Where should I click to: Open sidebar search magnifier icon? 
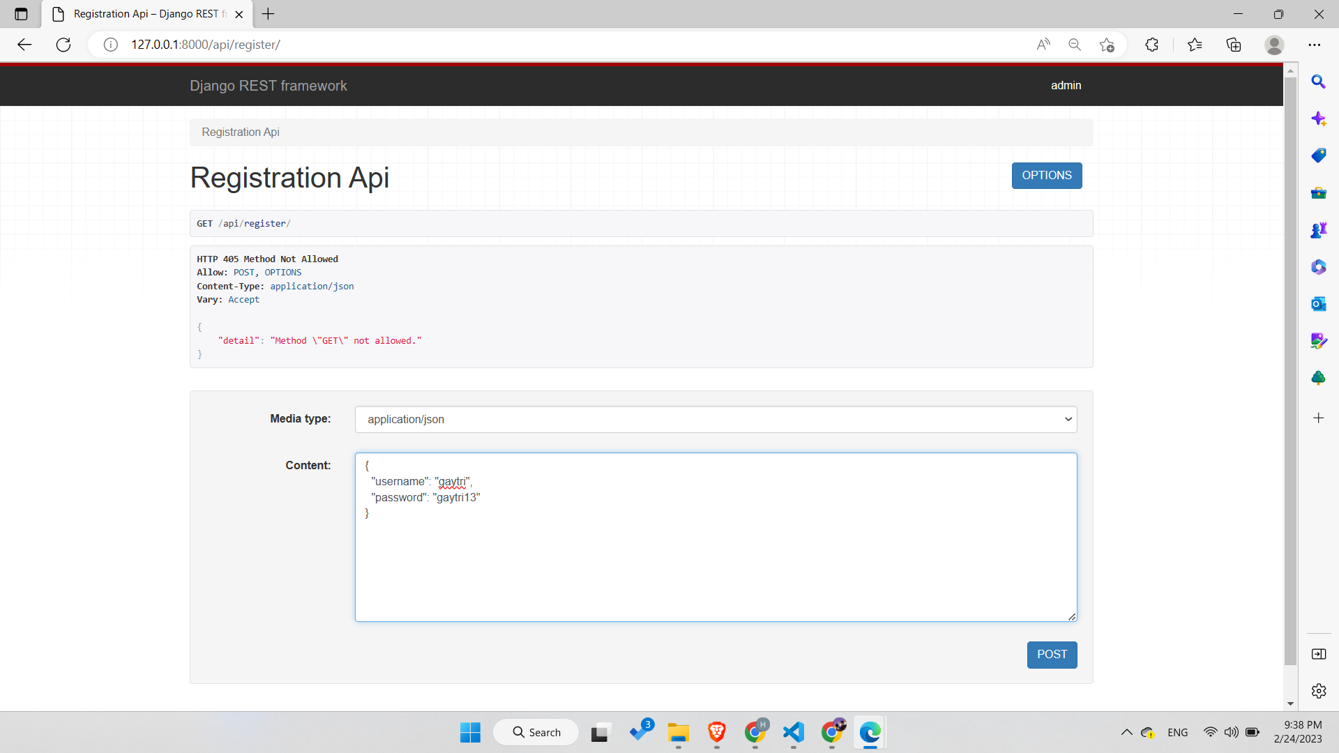(1318, 82)
